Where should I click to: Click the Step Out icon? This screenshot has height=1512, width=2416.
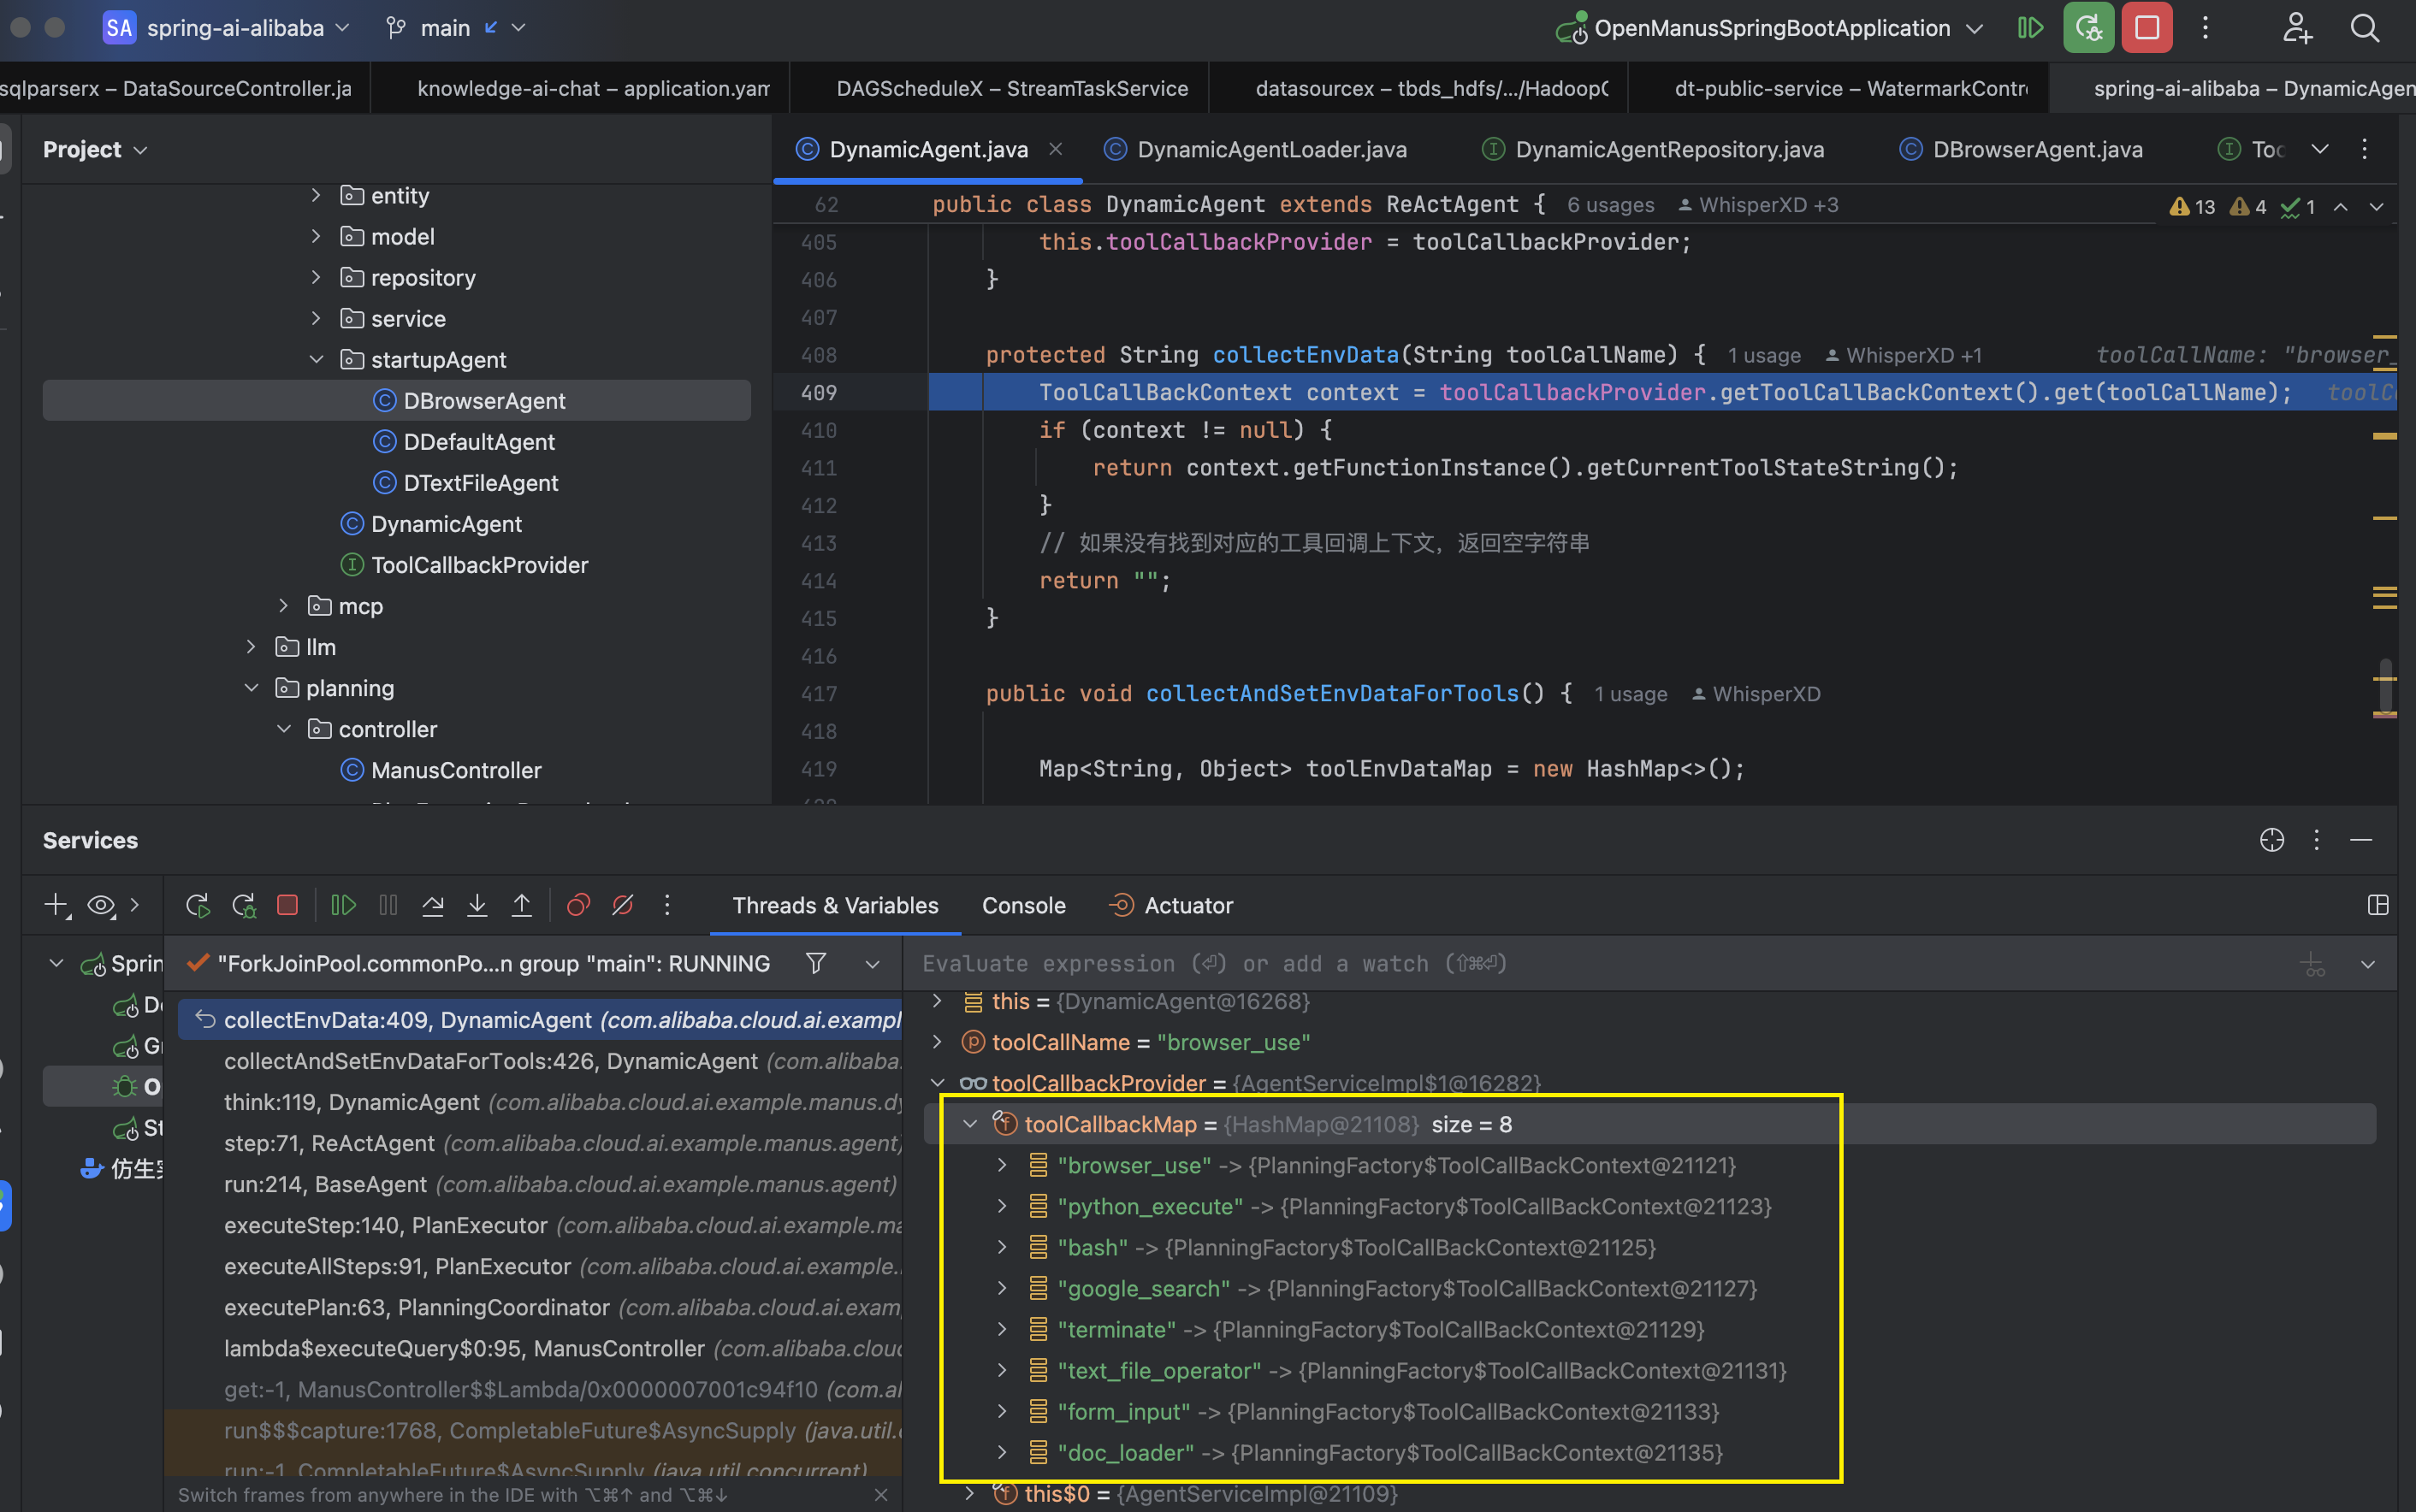521,905
